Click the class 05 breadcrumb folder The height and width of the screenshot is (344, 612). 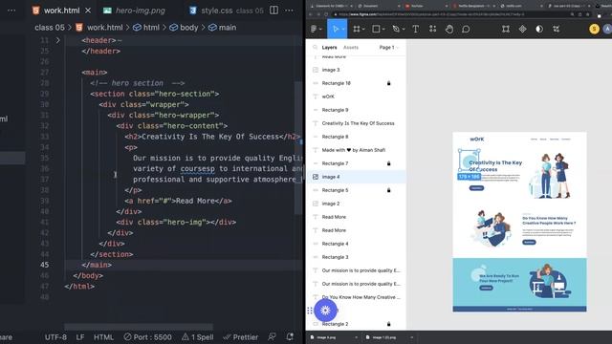[50, 28]
